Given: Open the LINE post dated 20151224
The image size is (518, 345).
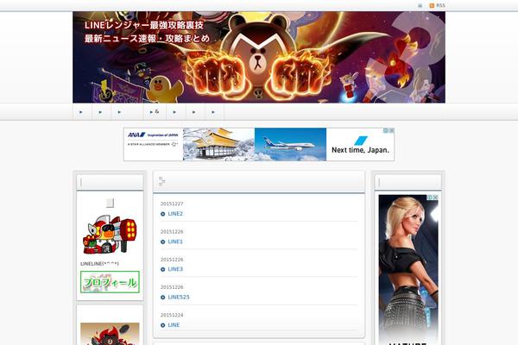Looking at the screenshot, I should click(174, 325).
